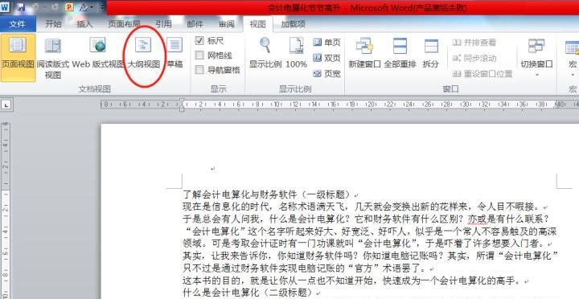The image size is (579, 299).
Task: Select the 视图 ribbon tab
Action: tap(258, 24)
